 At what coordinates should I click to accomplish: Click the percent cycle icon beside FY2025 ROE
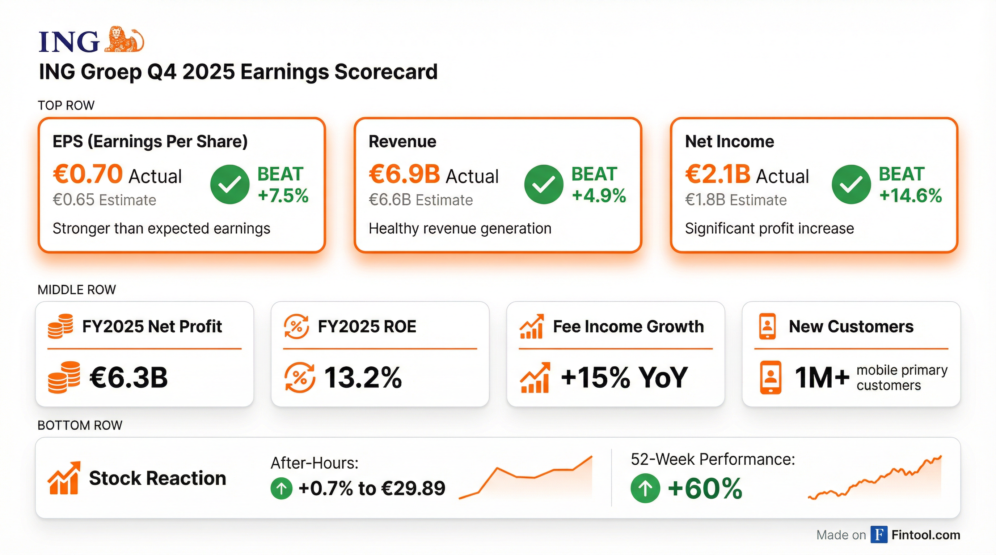point(296,327)
